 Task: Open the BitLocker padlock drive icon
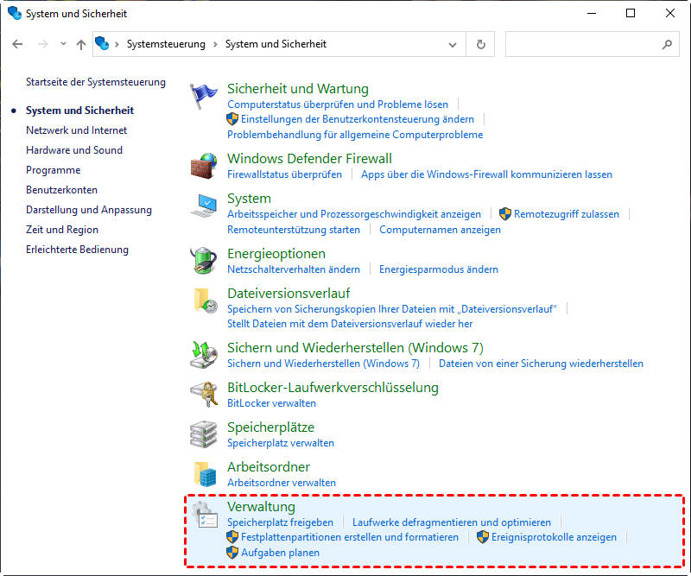(x=204, y=395)
